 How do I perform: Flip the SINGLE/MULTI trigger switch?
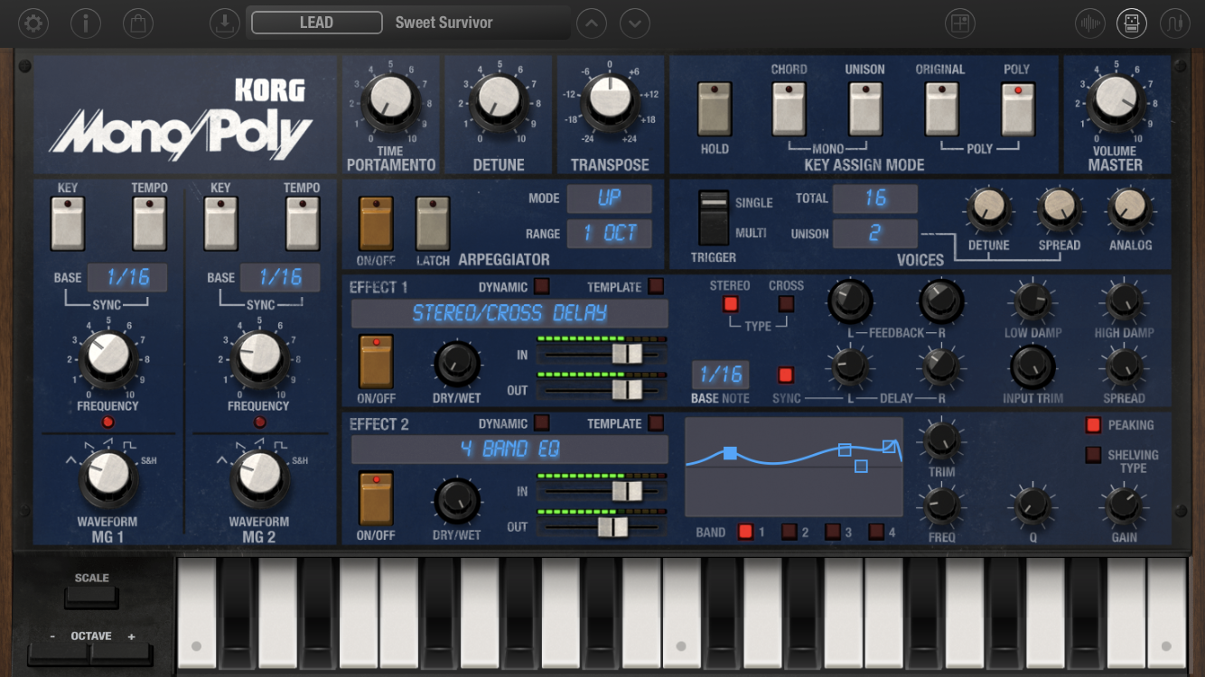point(714,218)
